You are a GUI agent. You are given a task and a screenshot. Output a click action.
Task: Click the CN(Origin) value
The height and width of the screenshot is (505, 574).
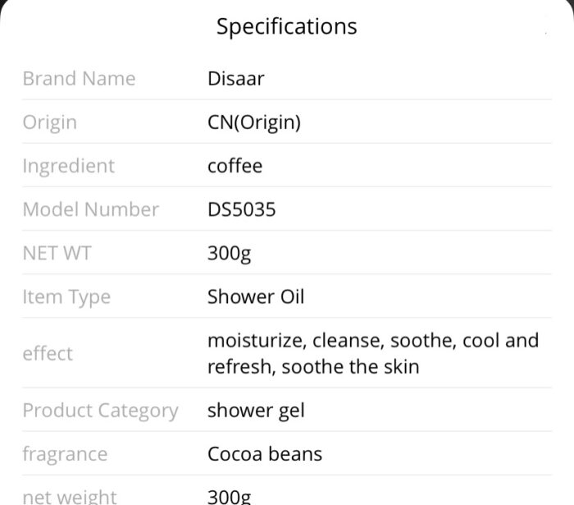pyautogui.click(x=254, y=122)
